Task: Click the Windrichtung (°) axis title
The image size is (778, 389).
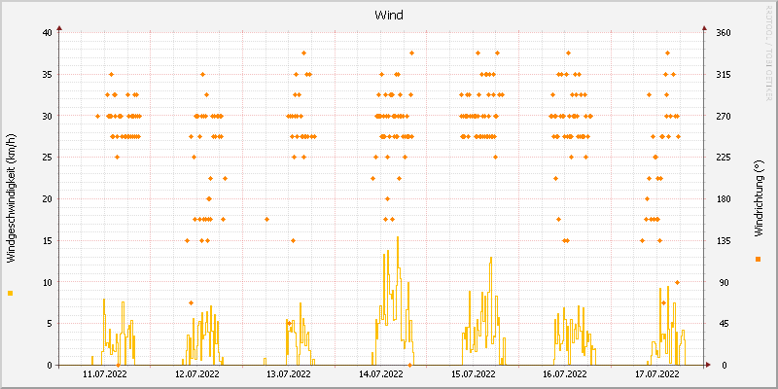Action: pos(758,198)
